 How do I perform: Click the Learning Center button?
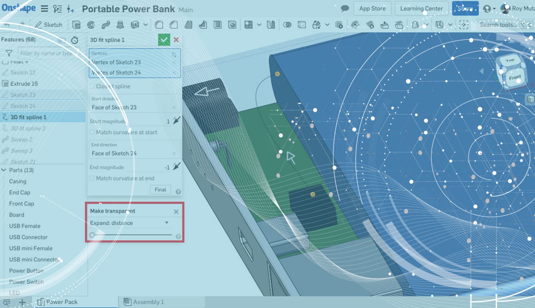pyautogui.click(x=421, y=9)
